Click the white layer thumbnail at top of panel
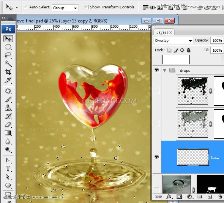The width and height of the screenshot is (224, 203). [176, 60]
